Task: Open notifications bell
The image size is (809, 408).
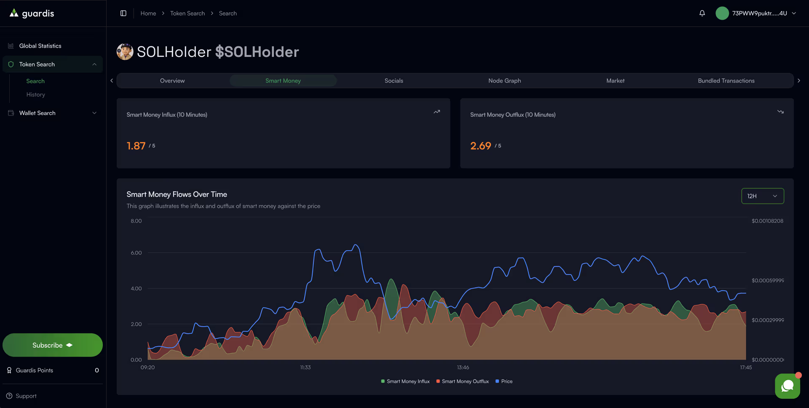Action: (x=702, y=13)
